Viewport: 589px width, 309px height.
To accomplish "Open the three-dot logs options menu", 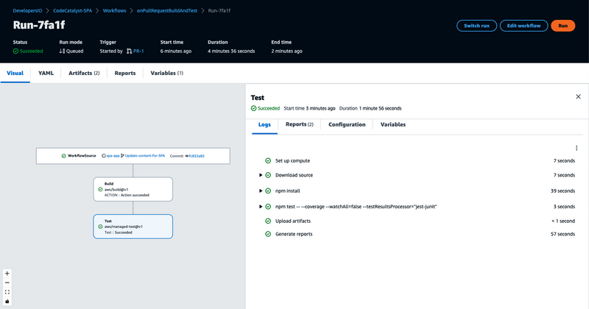I will click(x=576, y=148).
